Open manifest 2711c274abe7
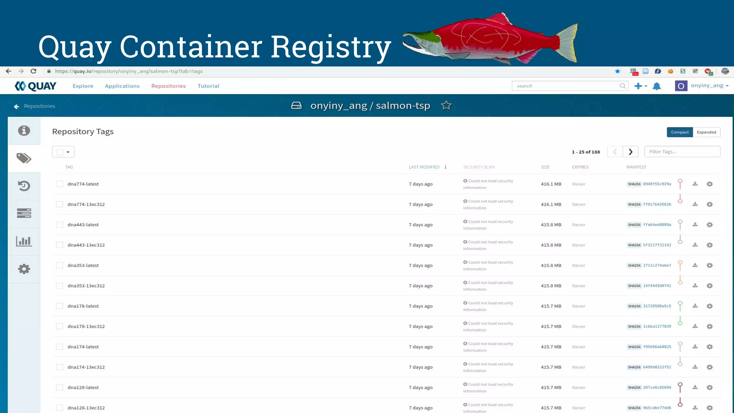 (657, 265)
